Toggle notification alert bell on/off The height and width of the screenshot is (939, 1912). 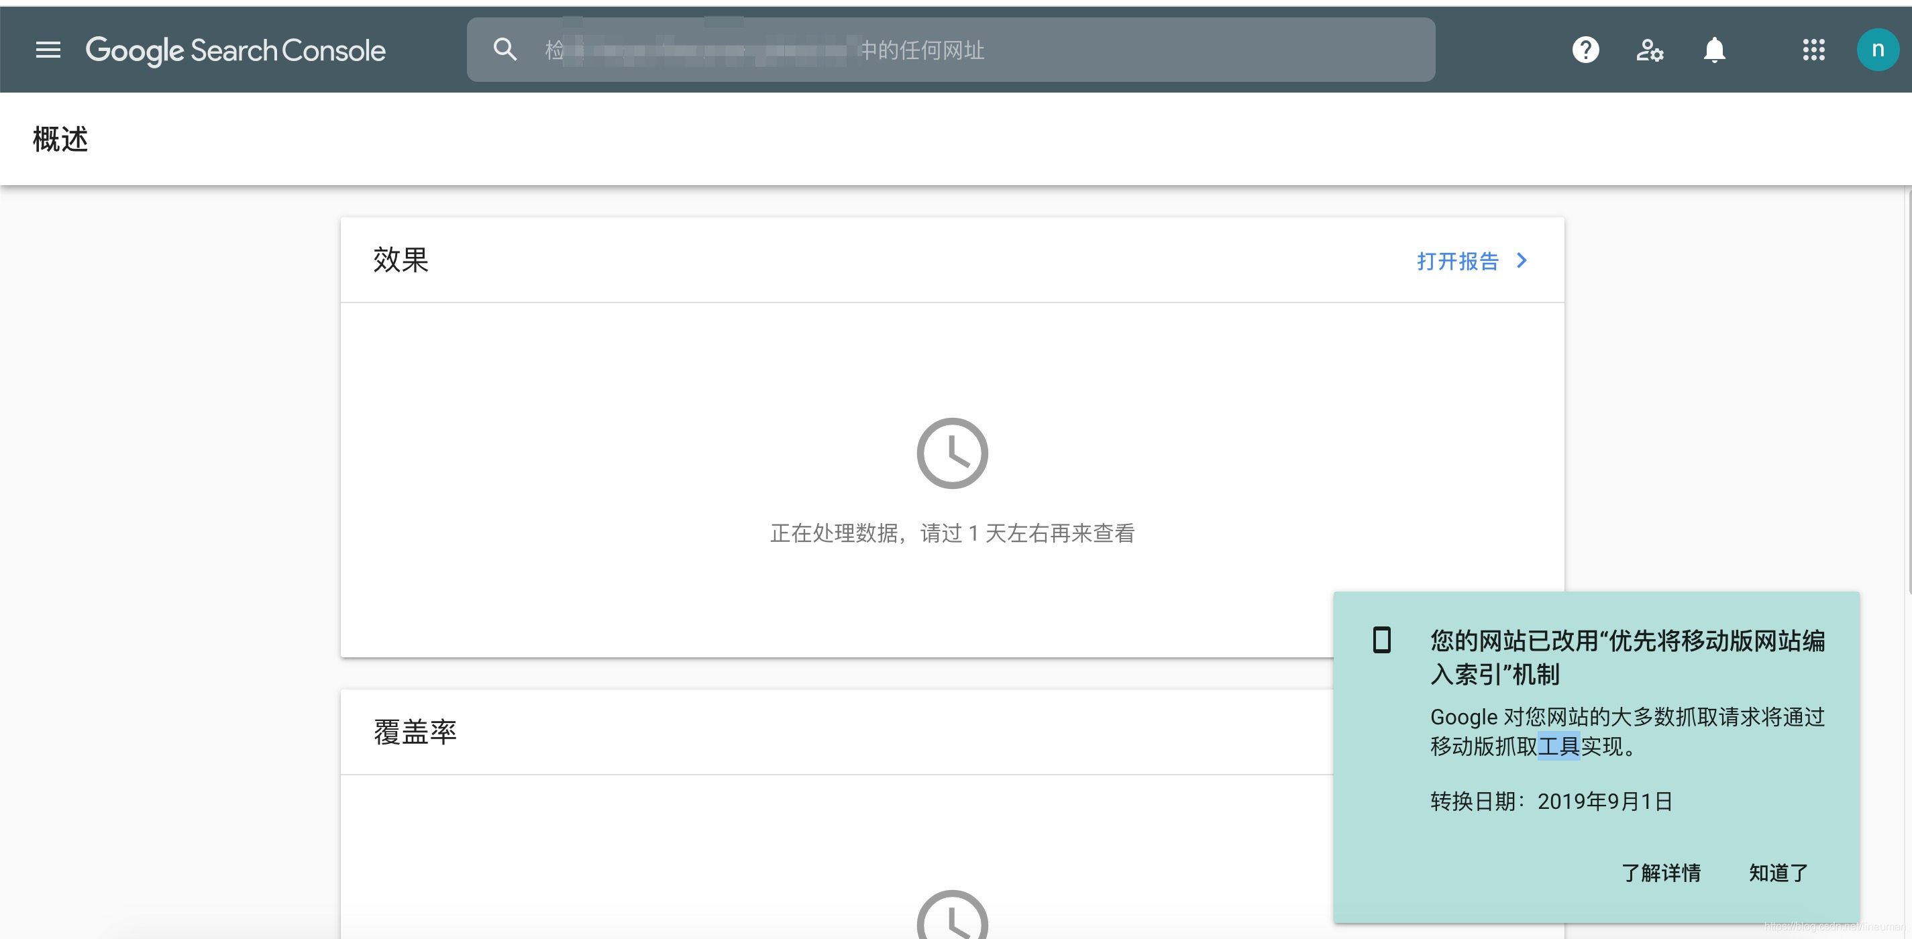pyautogui.click(x=1713, y=50)
